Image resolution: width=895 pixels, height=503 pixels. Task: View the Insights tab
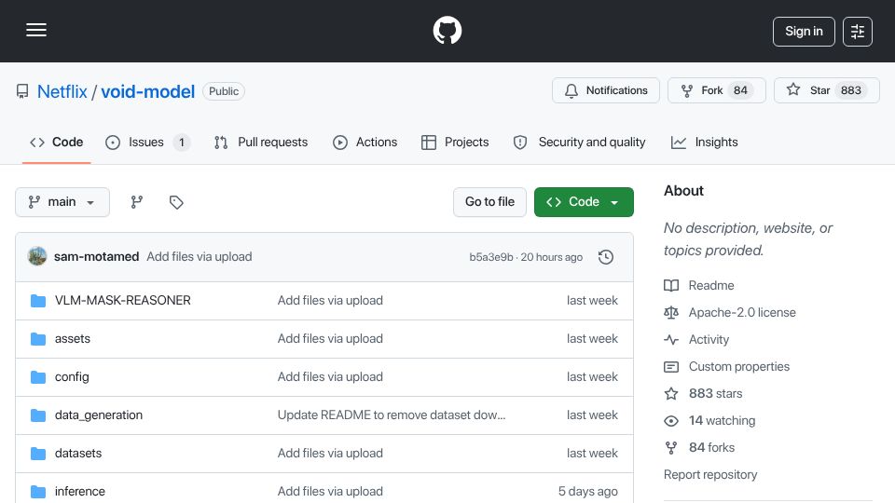(x=705, y=142)
